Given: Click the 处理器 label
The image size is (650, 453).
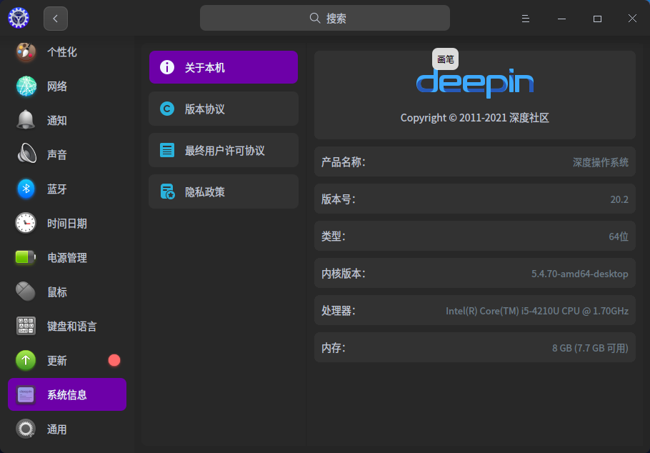Looking at the screenshot, I should coord(339,311).
